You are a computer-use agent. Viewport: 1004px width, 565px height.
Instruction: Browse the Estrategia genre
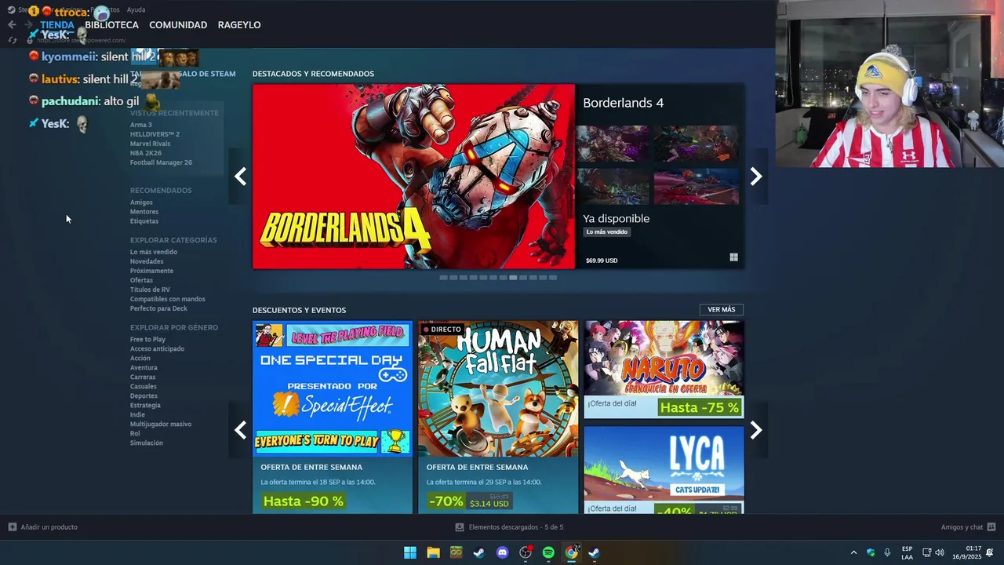(x=145, y=406)
